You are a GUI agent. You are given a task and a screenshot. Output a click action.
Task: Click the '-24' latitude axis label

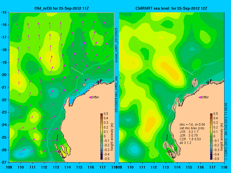coord(4,125)
